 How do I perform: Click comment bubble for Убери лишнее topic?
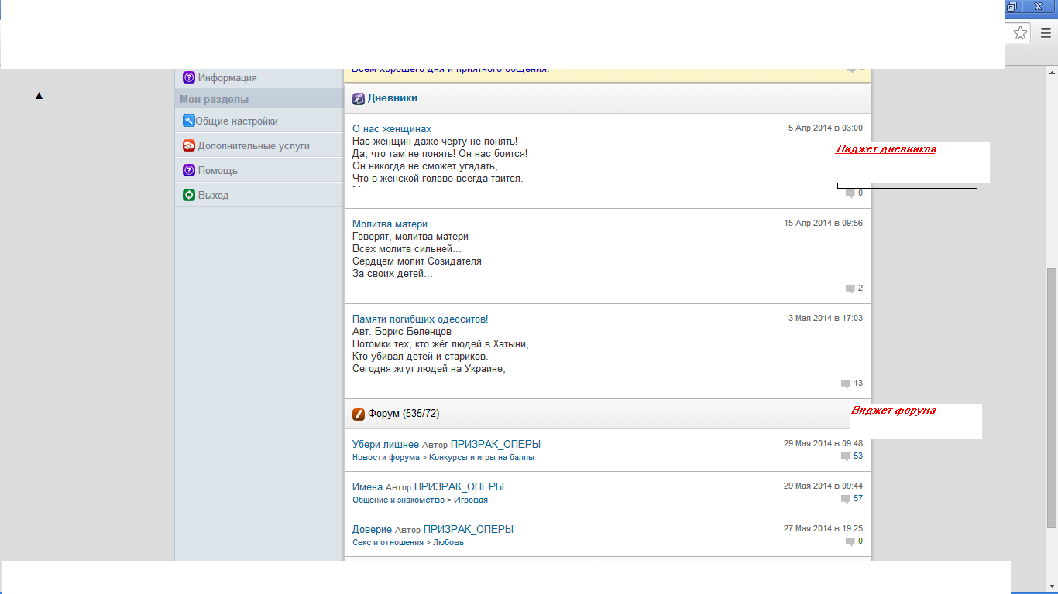[846, 456]
